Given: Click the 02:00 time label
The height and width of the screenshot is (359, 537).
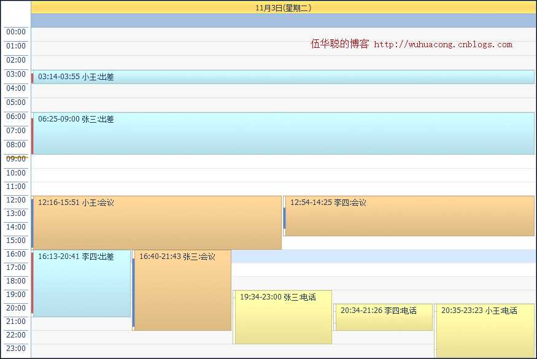Looking at the screenshot, I should (16, 60).
